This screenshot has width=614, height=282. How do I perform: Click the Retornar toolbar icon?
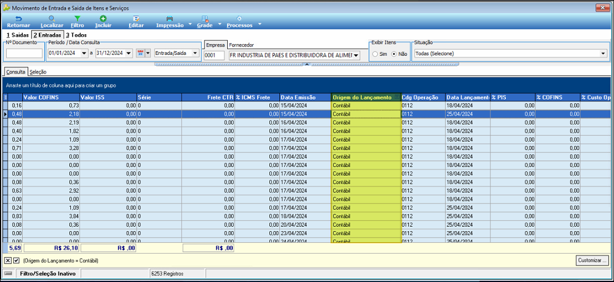[x=18, y=18]
